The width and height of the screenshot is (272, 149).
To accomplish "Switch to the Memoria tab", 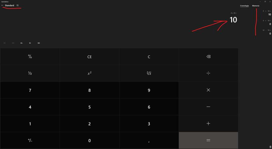I will click(256, 6).
